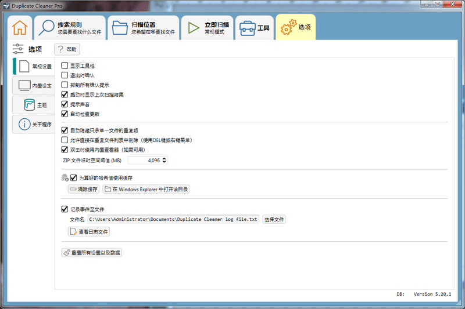465x309 pixels.
Task: Click the DB: status text
Action: tap(400, 294)
